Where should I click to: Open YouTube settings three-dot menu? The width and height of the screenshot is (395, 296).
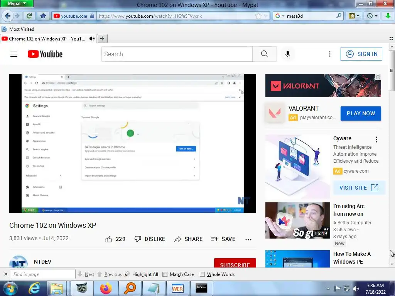329,54
